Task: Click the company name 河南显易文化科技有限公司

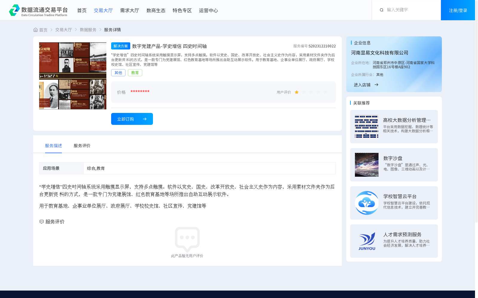Action: click(380, 53)
